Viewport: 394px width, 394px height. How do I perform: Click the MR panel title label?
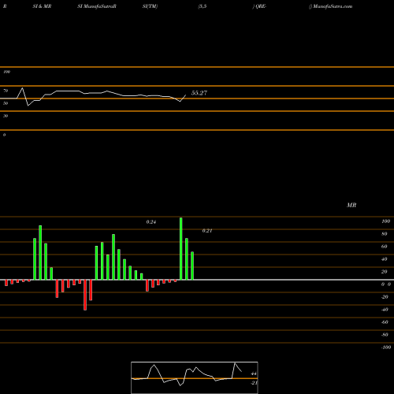[x=351, y=205]
